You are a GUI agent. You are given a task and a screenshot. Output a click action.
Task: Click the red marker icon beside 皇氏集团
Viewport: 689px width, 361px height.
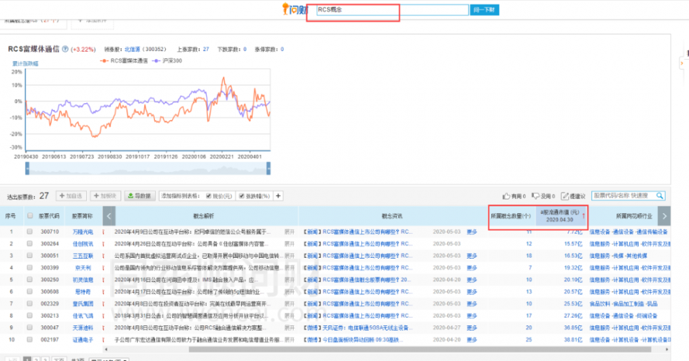(x=103, y=303)
